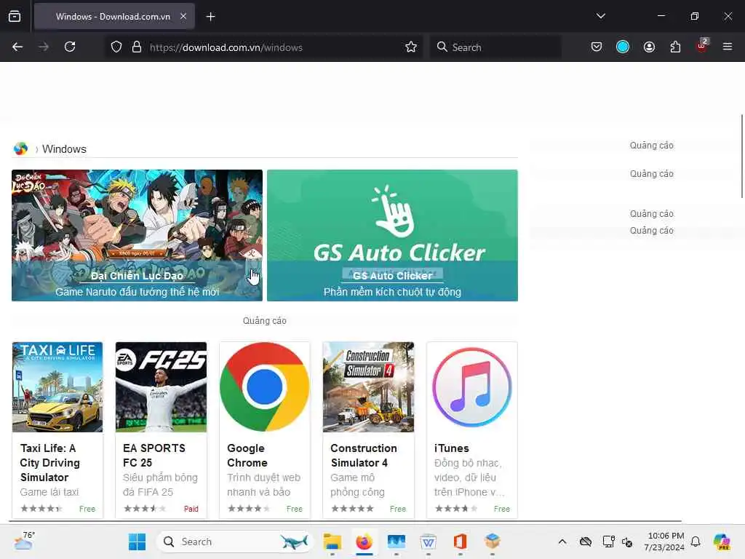
Task: Click the muted volume tray icon
Action: [x=627, y=542]
